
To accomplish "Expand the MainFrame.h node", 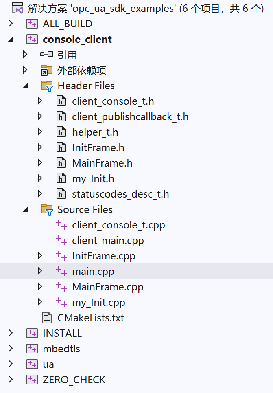I will click(39, 163).
